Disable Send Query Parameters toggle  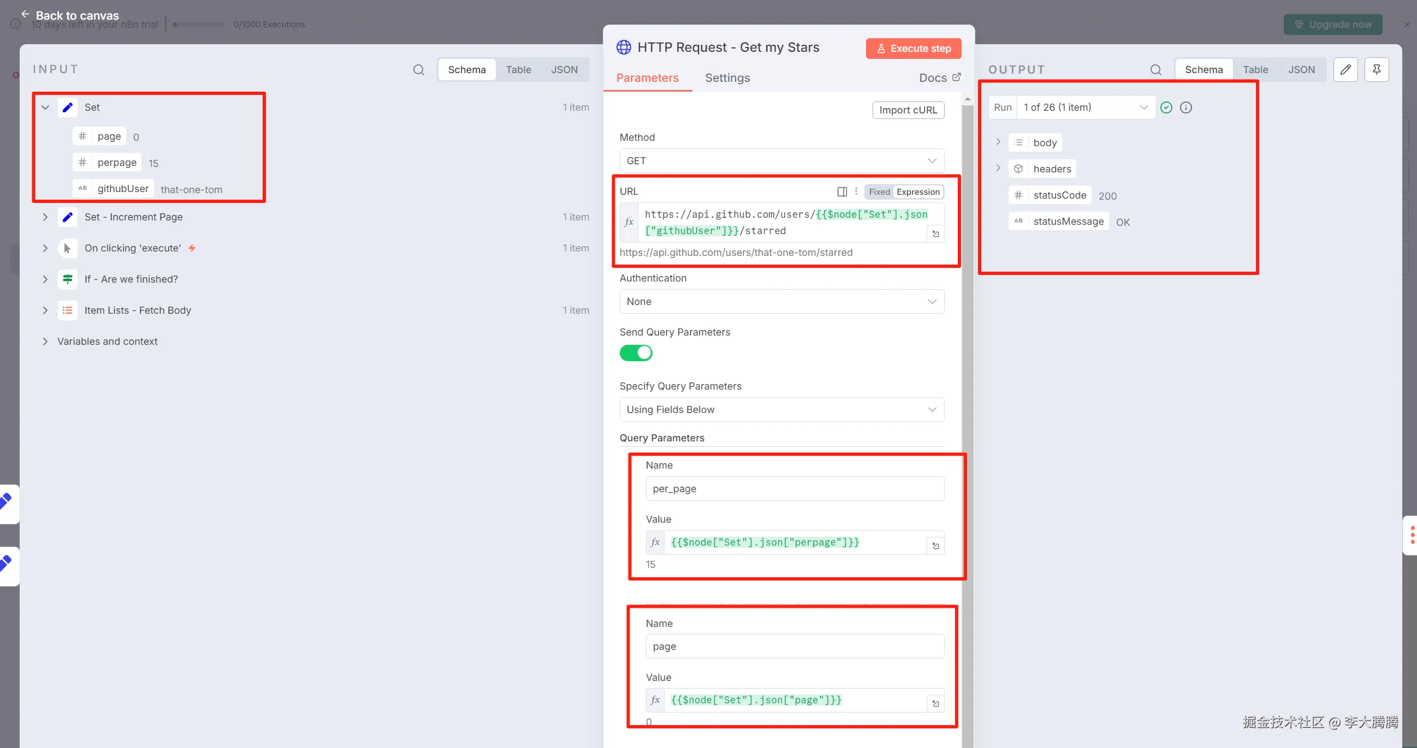636,353
